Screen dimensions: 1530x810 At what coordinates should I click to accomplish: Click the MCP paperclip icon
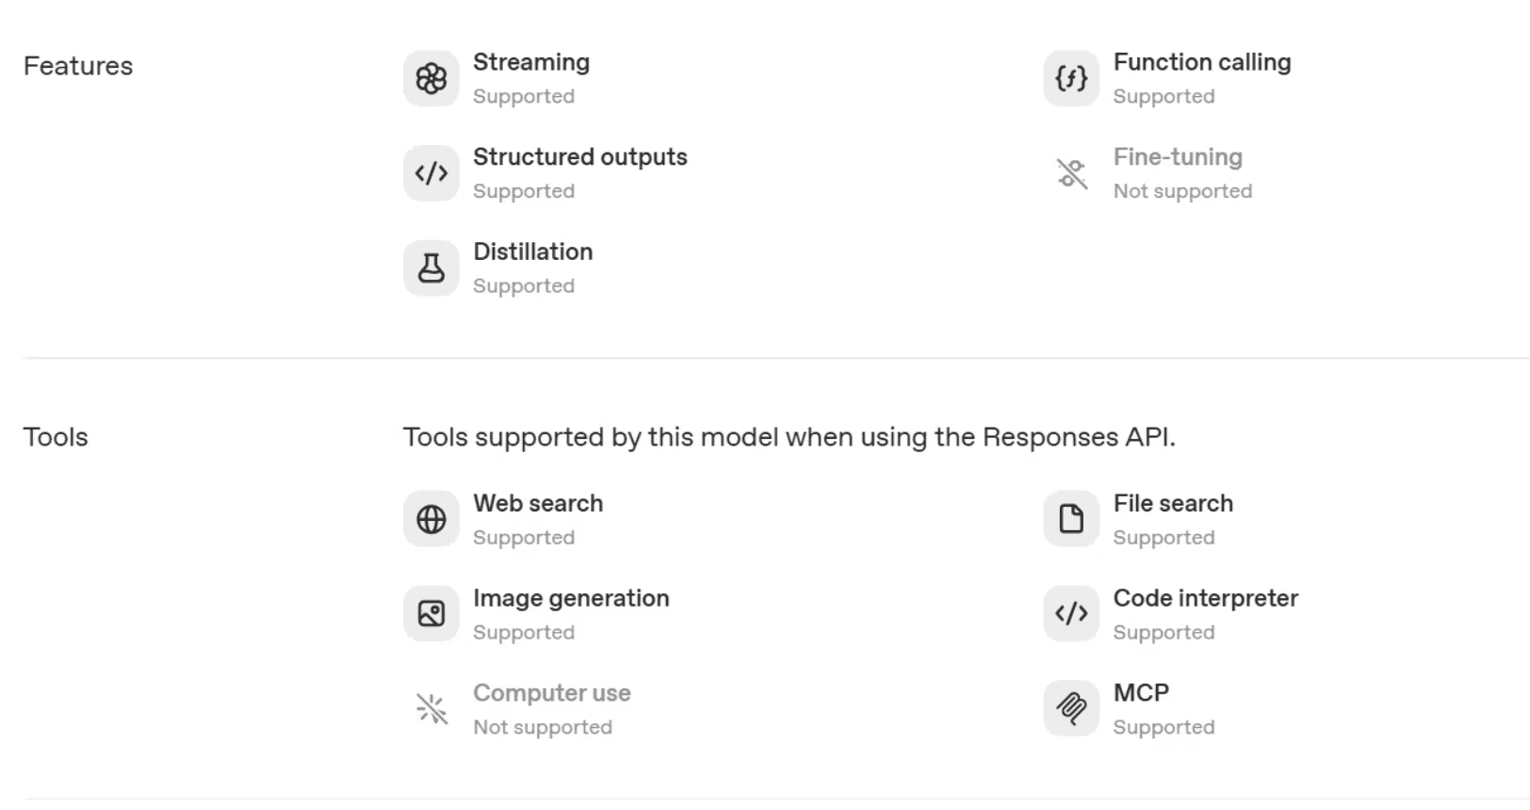pyautogui.click(x=1071, y=708)
